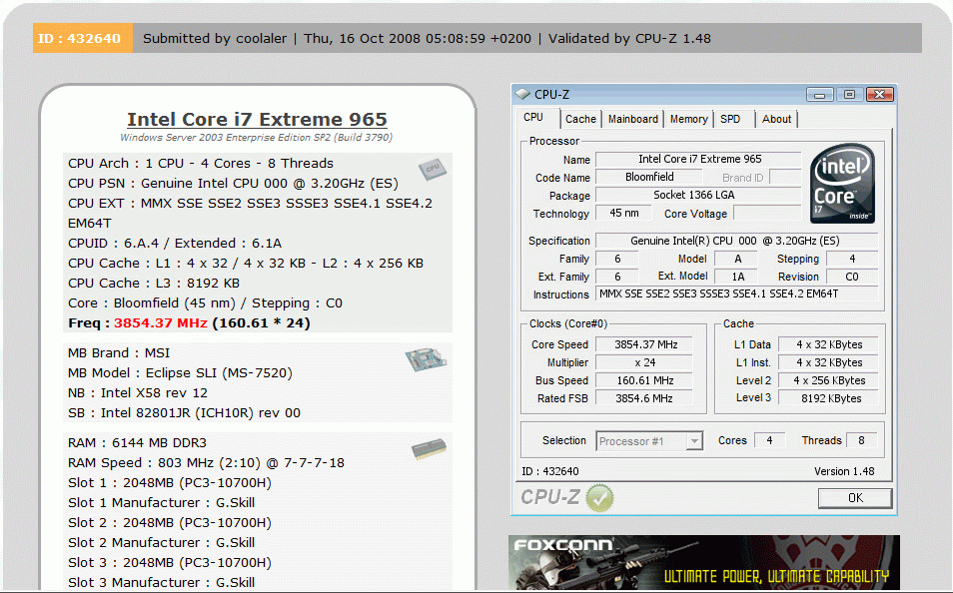Click the red frequency text 3854.37 MHz
The image size is (953, 593).
161,323
